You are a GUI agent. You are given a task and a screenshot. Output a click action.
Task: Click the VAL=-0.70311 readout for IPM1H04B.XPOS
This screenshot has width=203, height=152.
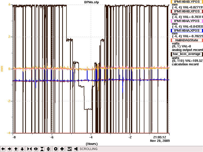193,17
